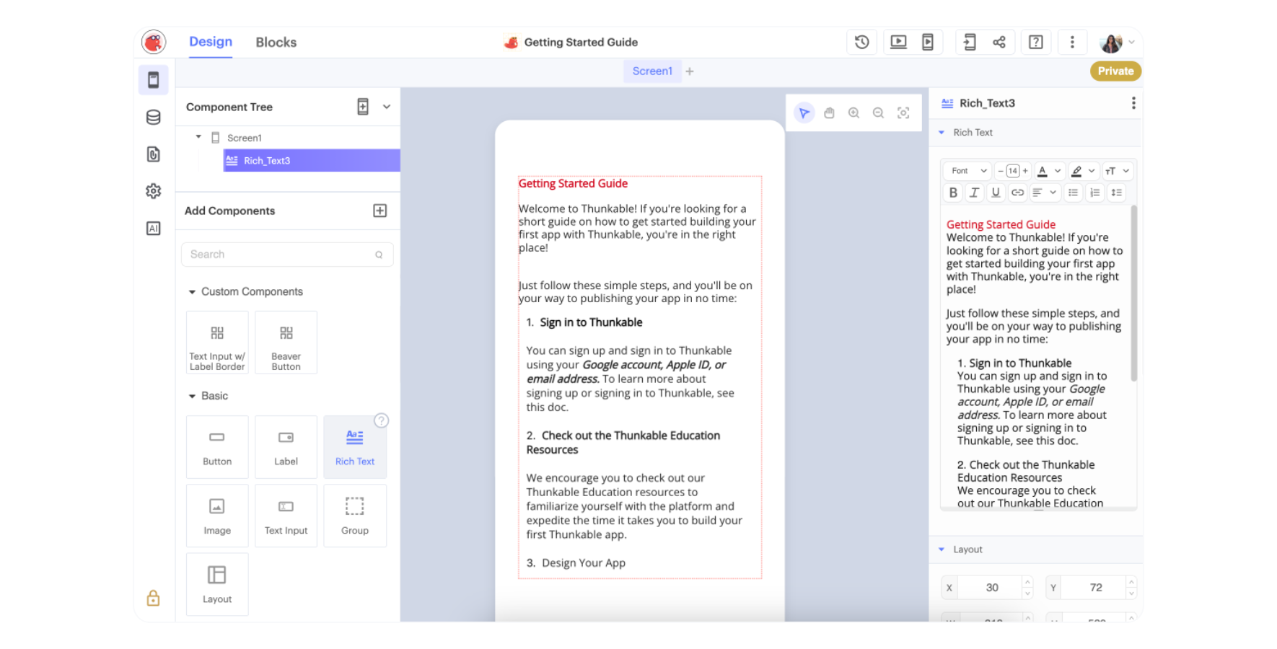The height and width of the screenshot is (649, 1277).
Task: Click the Add Components plus icon
Action: (x=380, y=211)
